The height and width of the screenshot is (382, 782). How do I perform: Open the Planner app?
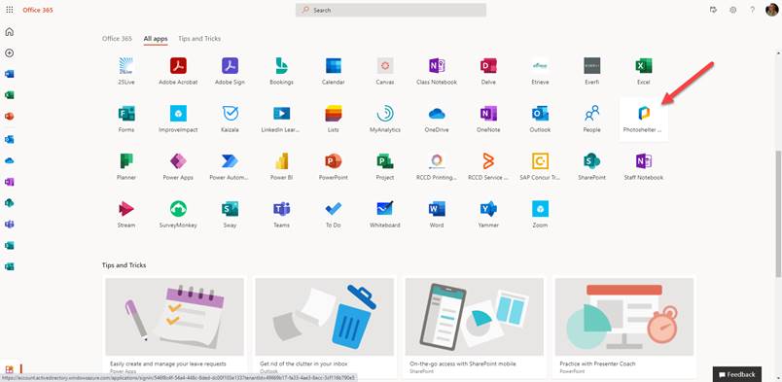[126, 166]
